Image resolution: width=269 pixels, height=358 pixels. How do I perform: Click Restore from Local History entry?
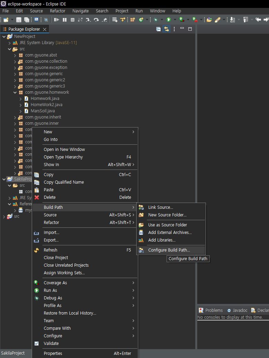pos(85,313)
